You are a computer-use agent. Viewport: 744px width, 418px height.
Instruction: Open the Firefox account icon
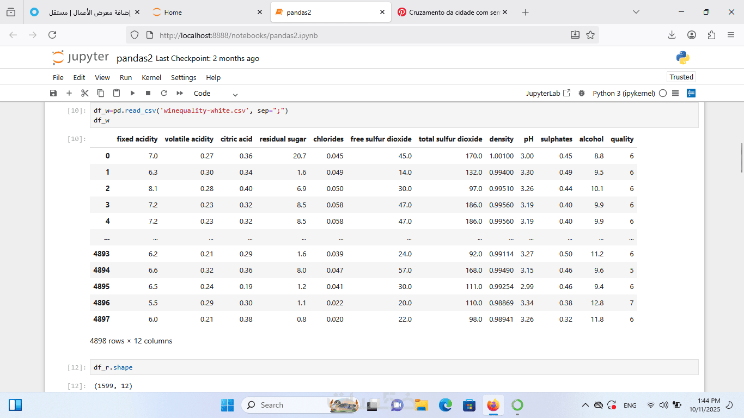pos(692,35)
